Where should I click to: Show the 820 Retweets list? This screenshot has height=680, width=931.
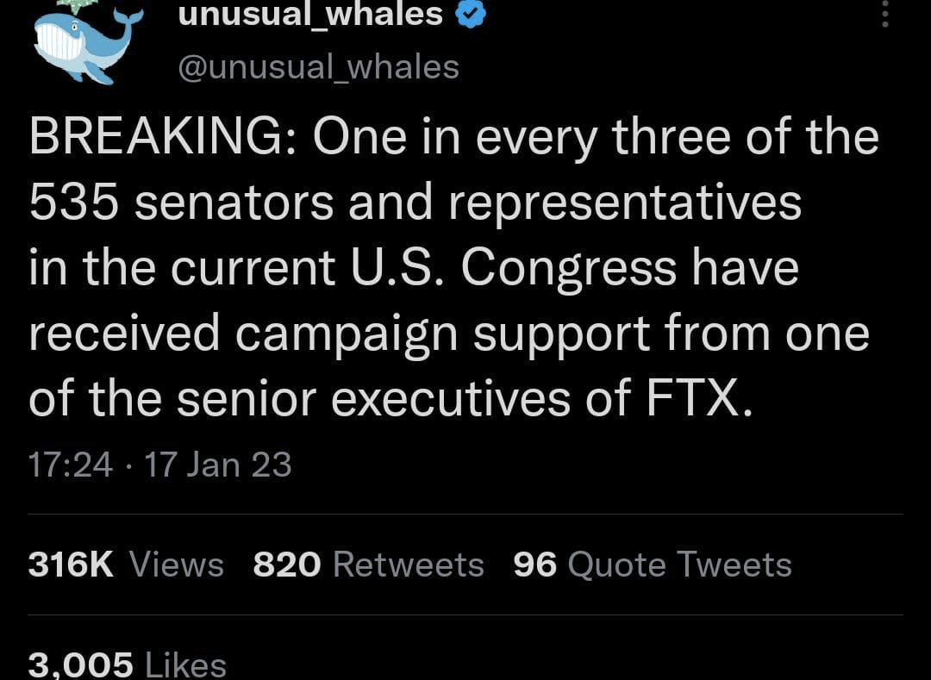(x=368, y=565)
